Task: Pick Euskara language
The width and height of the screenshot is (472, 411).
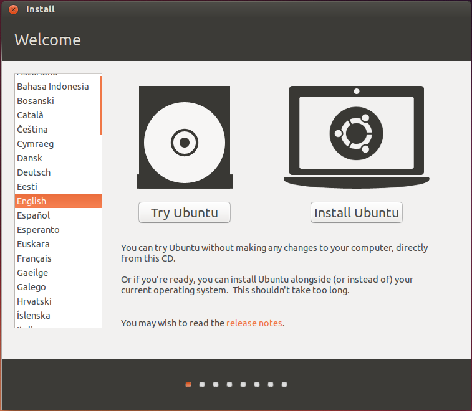Action: (x=58, y=244)
